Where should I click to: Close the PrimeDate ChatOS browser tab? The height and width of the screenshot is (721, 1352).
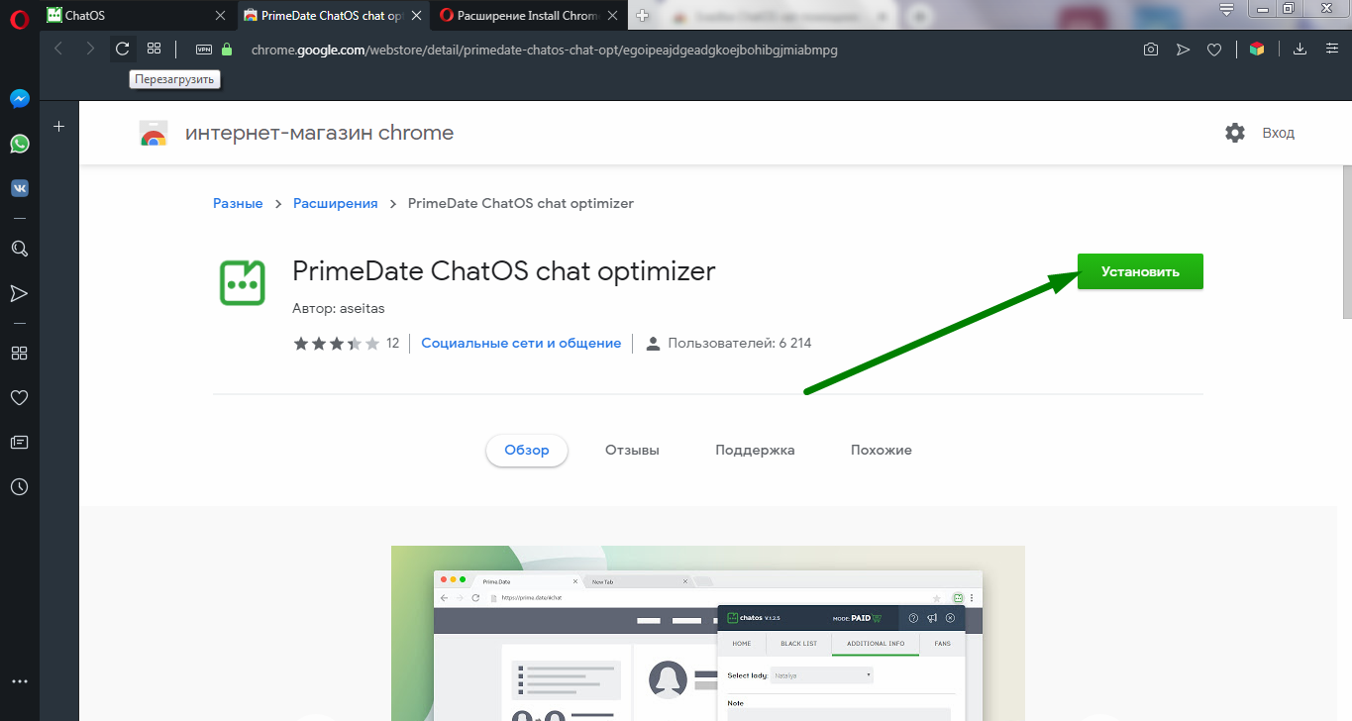[x=416, y=15]
